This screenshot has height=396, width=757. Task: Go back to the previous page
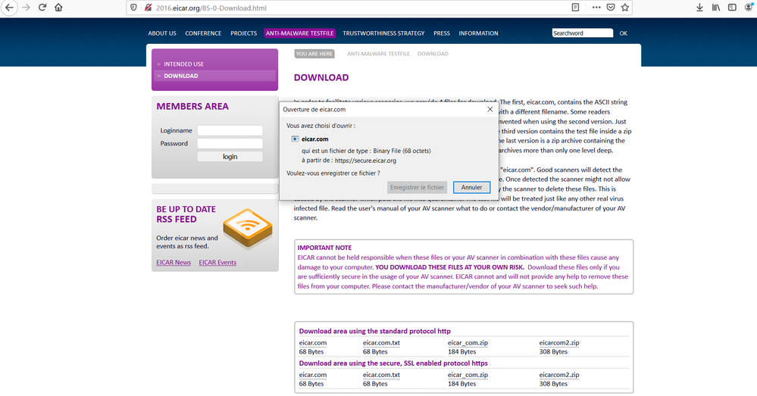9,8
